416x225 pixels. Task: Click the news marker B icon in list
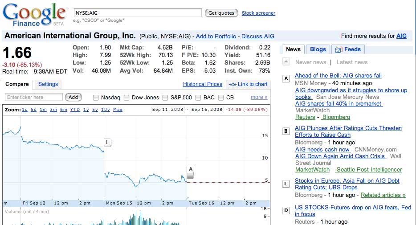[286, 131]
